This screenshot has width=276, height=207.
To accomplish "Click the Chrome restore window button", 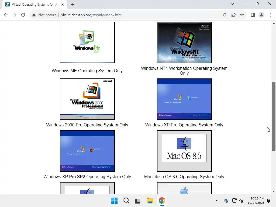I will pyautogui.click(x=257, y=4).
